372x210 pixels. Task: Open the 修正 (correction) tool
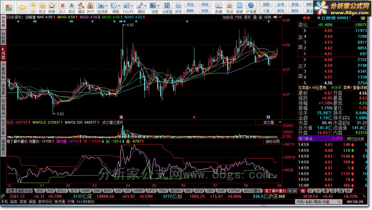click(43, 8)
